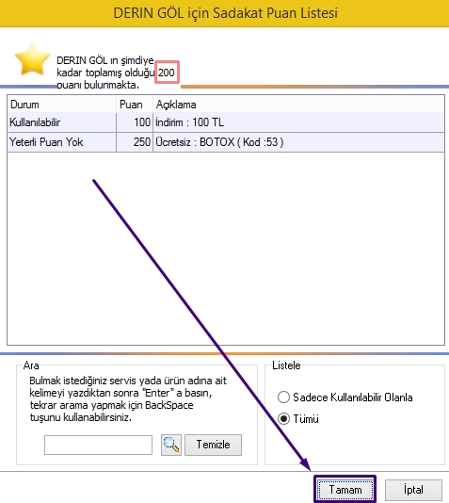Click the İndirim : 100 TL description cell

(x=298, y=122)
